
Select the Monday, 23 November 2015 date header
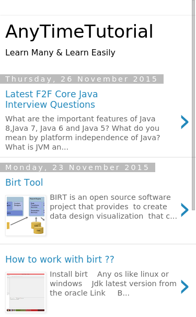pyautogui.click(x=77, y=167)
